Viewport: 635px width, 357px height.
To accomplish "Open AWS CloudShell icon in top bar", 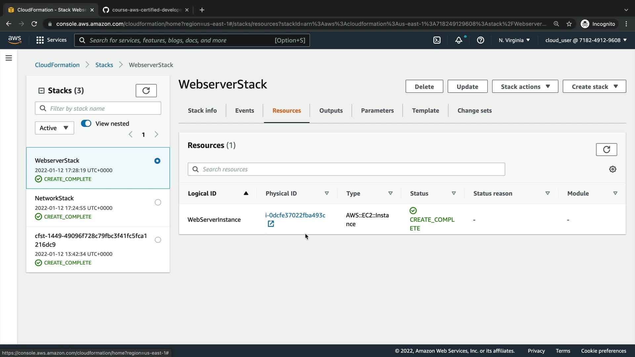I will [437, 40].
